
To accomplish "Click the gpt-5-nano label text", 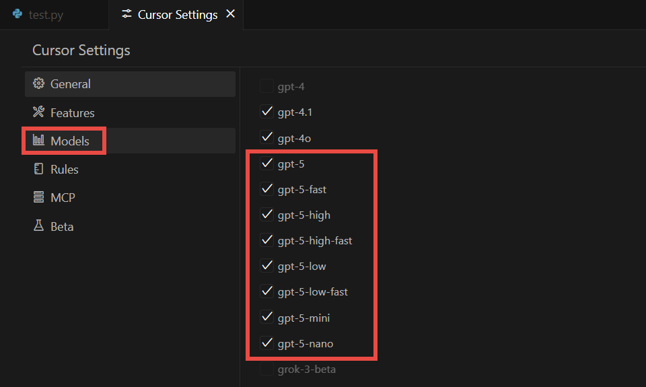I will (x=306, y=344).
